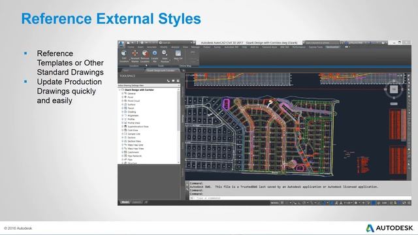Open the AutoCAD application menu button

[x=121, y=44]
